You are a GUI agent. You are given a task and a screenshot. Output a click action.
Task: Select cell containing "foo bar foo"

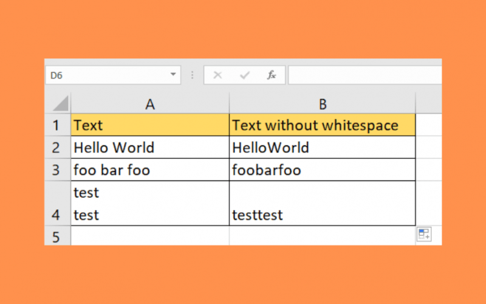pyautogui.click(x=150, y=170)
